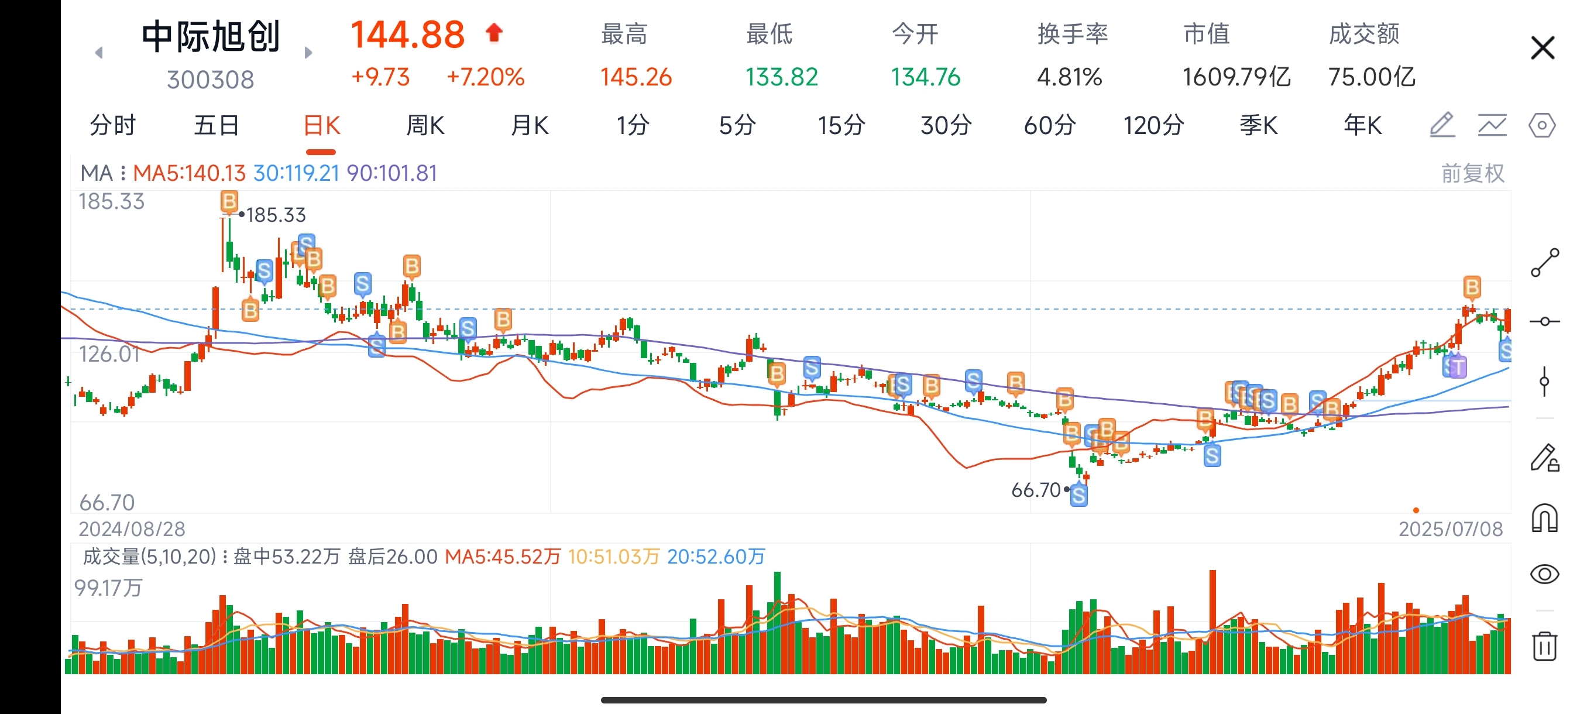
Task: Tap the S marker at the 66.70 low
Action: (x=1078, y=495)
